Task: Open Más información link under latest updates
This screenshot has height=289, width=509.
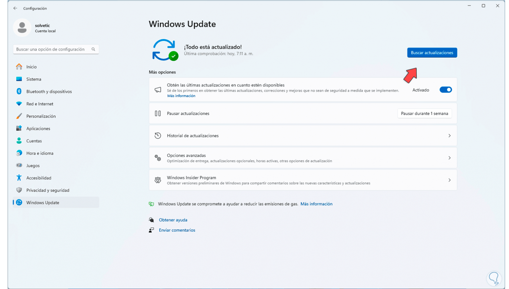Action: click(x=181, y=96)
